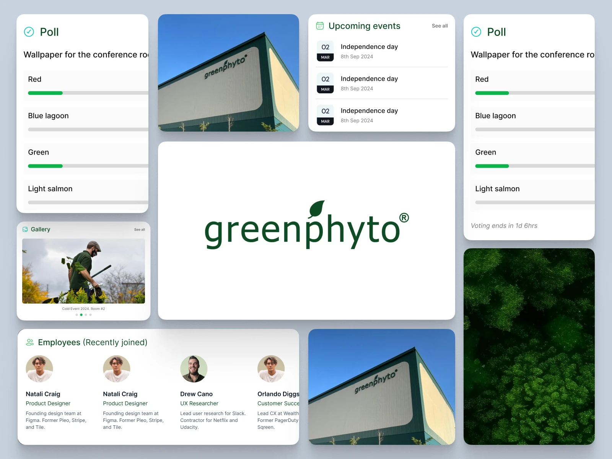Image resolution: width=612 pixels, height=459 pixels.
Task: Click the check-circle icon of the Poll card above Gallery
Action: pyautogui.click(x=29, y=32)
